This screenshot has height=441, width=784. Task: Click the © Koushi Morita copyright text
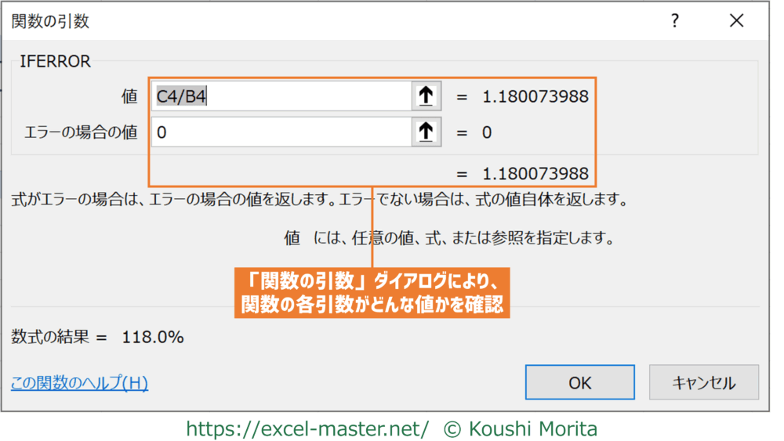pyautogui.click(x=521, y=428)
